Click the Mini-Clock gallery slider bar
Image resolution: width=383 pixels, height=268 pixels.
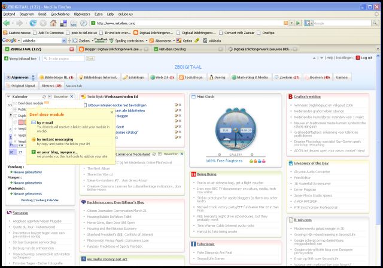pyautogui.click(x=235, y=156)
